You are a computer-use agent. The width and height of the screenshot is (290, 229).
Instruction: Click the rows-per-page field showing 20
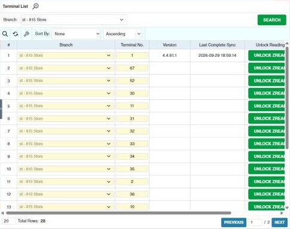click(x=9, y=221)
